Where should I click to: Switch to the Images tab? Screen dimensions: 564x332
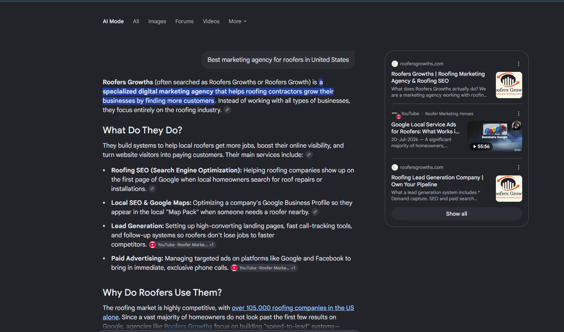pos(157,21)
